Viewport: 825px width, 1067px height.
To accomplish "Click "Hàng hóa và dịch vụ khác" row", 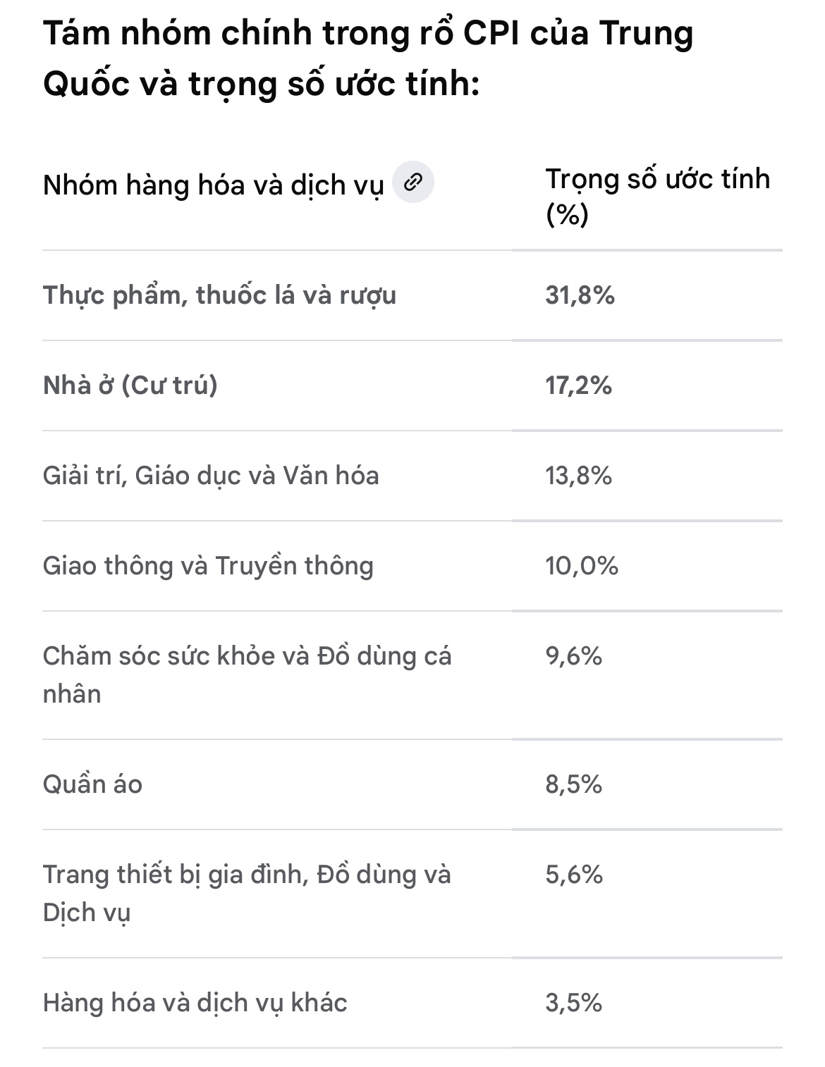I will pyautogui.click(x=195, y=1002).
